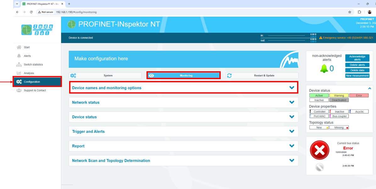Expand the Trigger and Alerts chevron
The image size is (376, 189).
point(292,132)
